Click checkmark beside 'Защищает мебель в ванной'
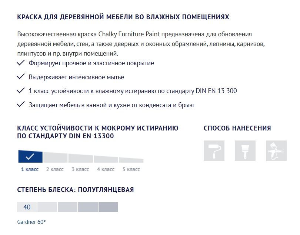The image size is (300, 235). 21,105
